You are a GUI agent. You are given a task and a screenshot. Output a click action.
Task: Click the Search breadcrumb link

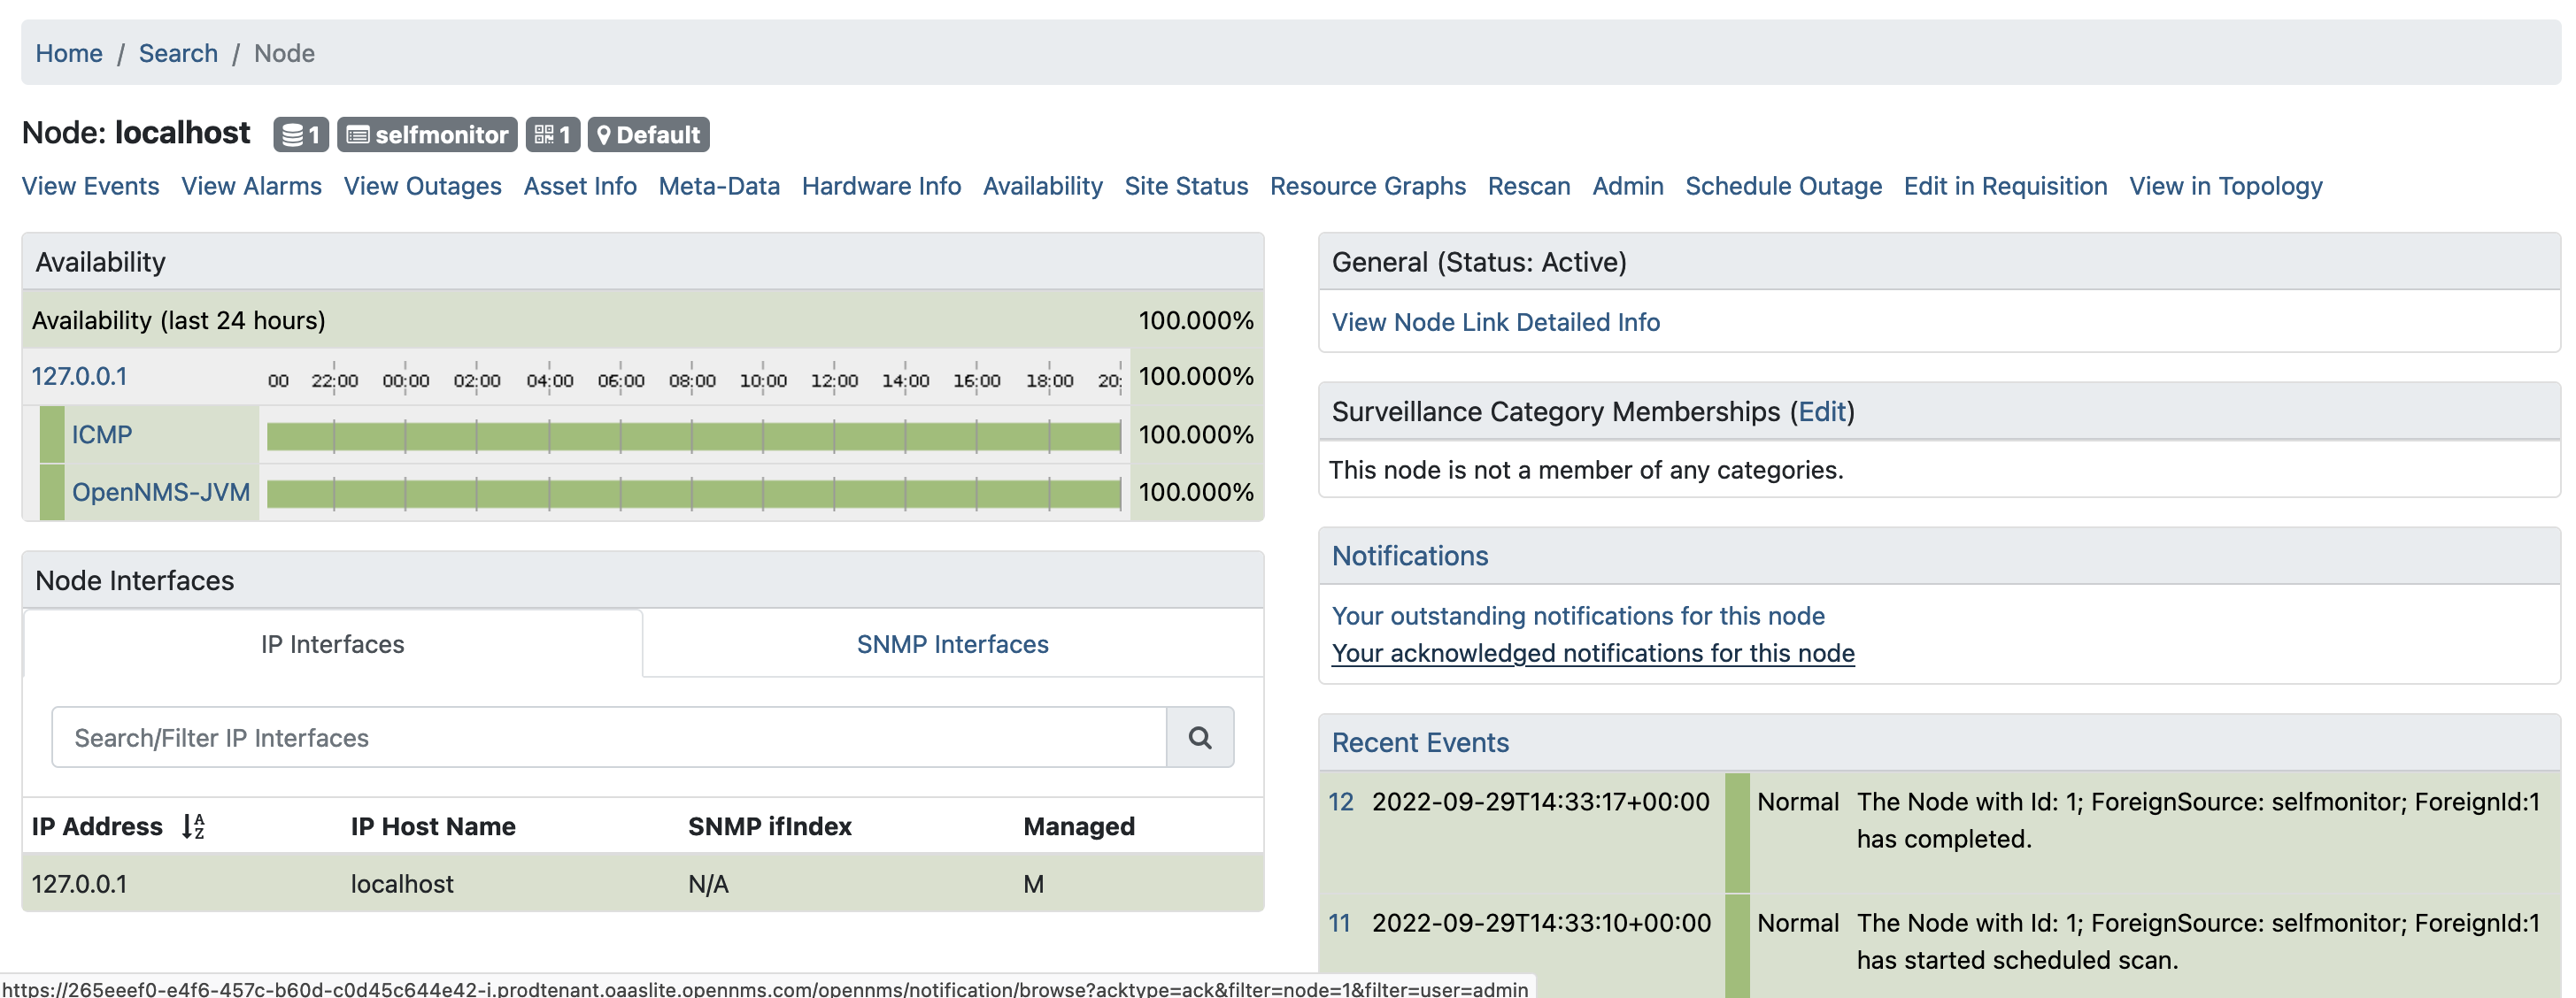(178, 53)
